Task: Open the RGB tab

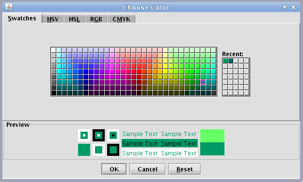Action: point(96,19)
